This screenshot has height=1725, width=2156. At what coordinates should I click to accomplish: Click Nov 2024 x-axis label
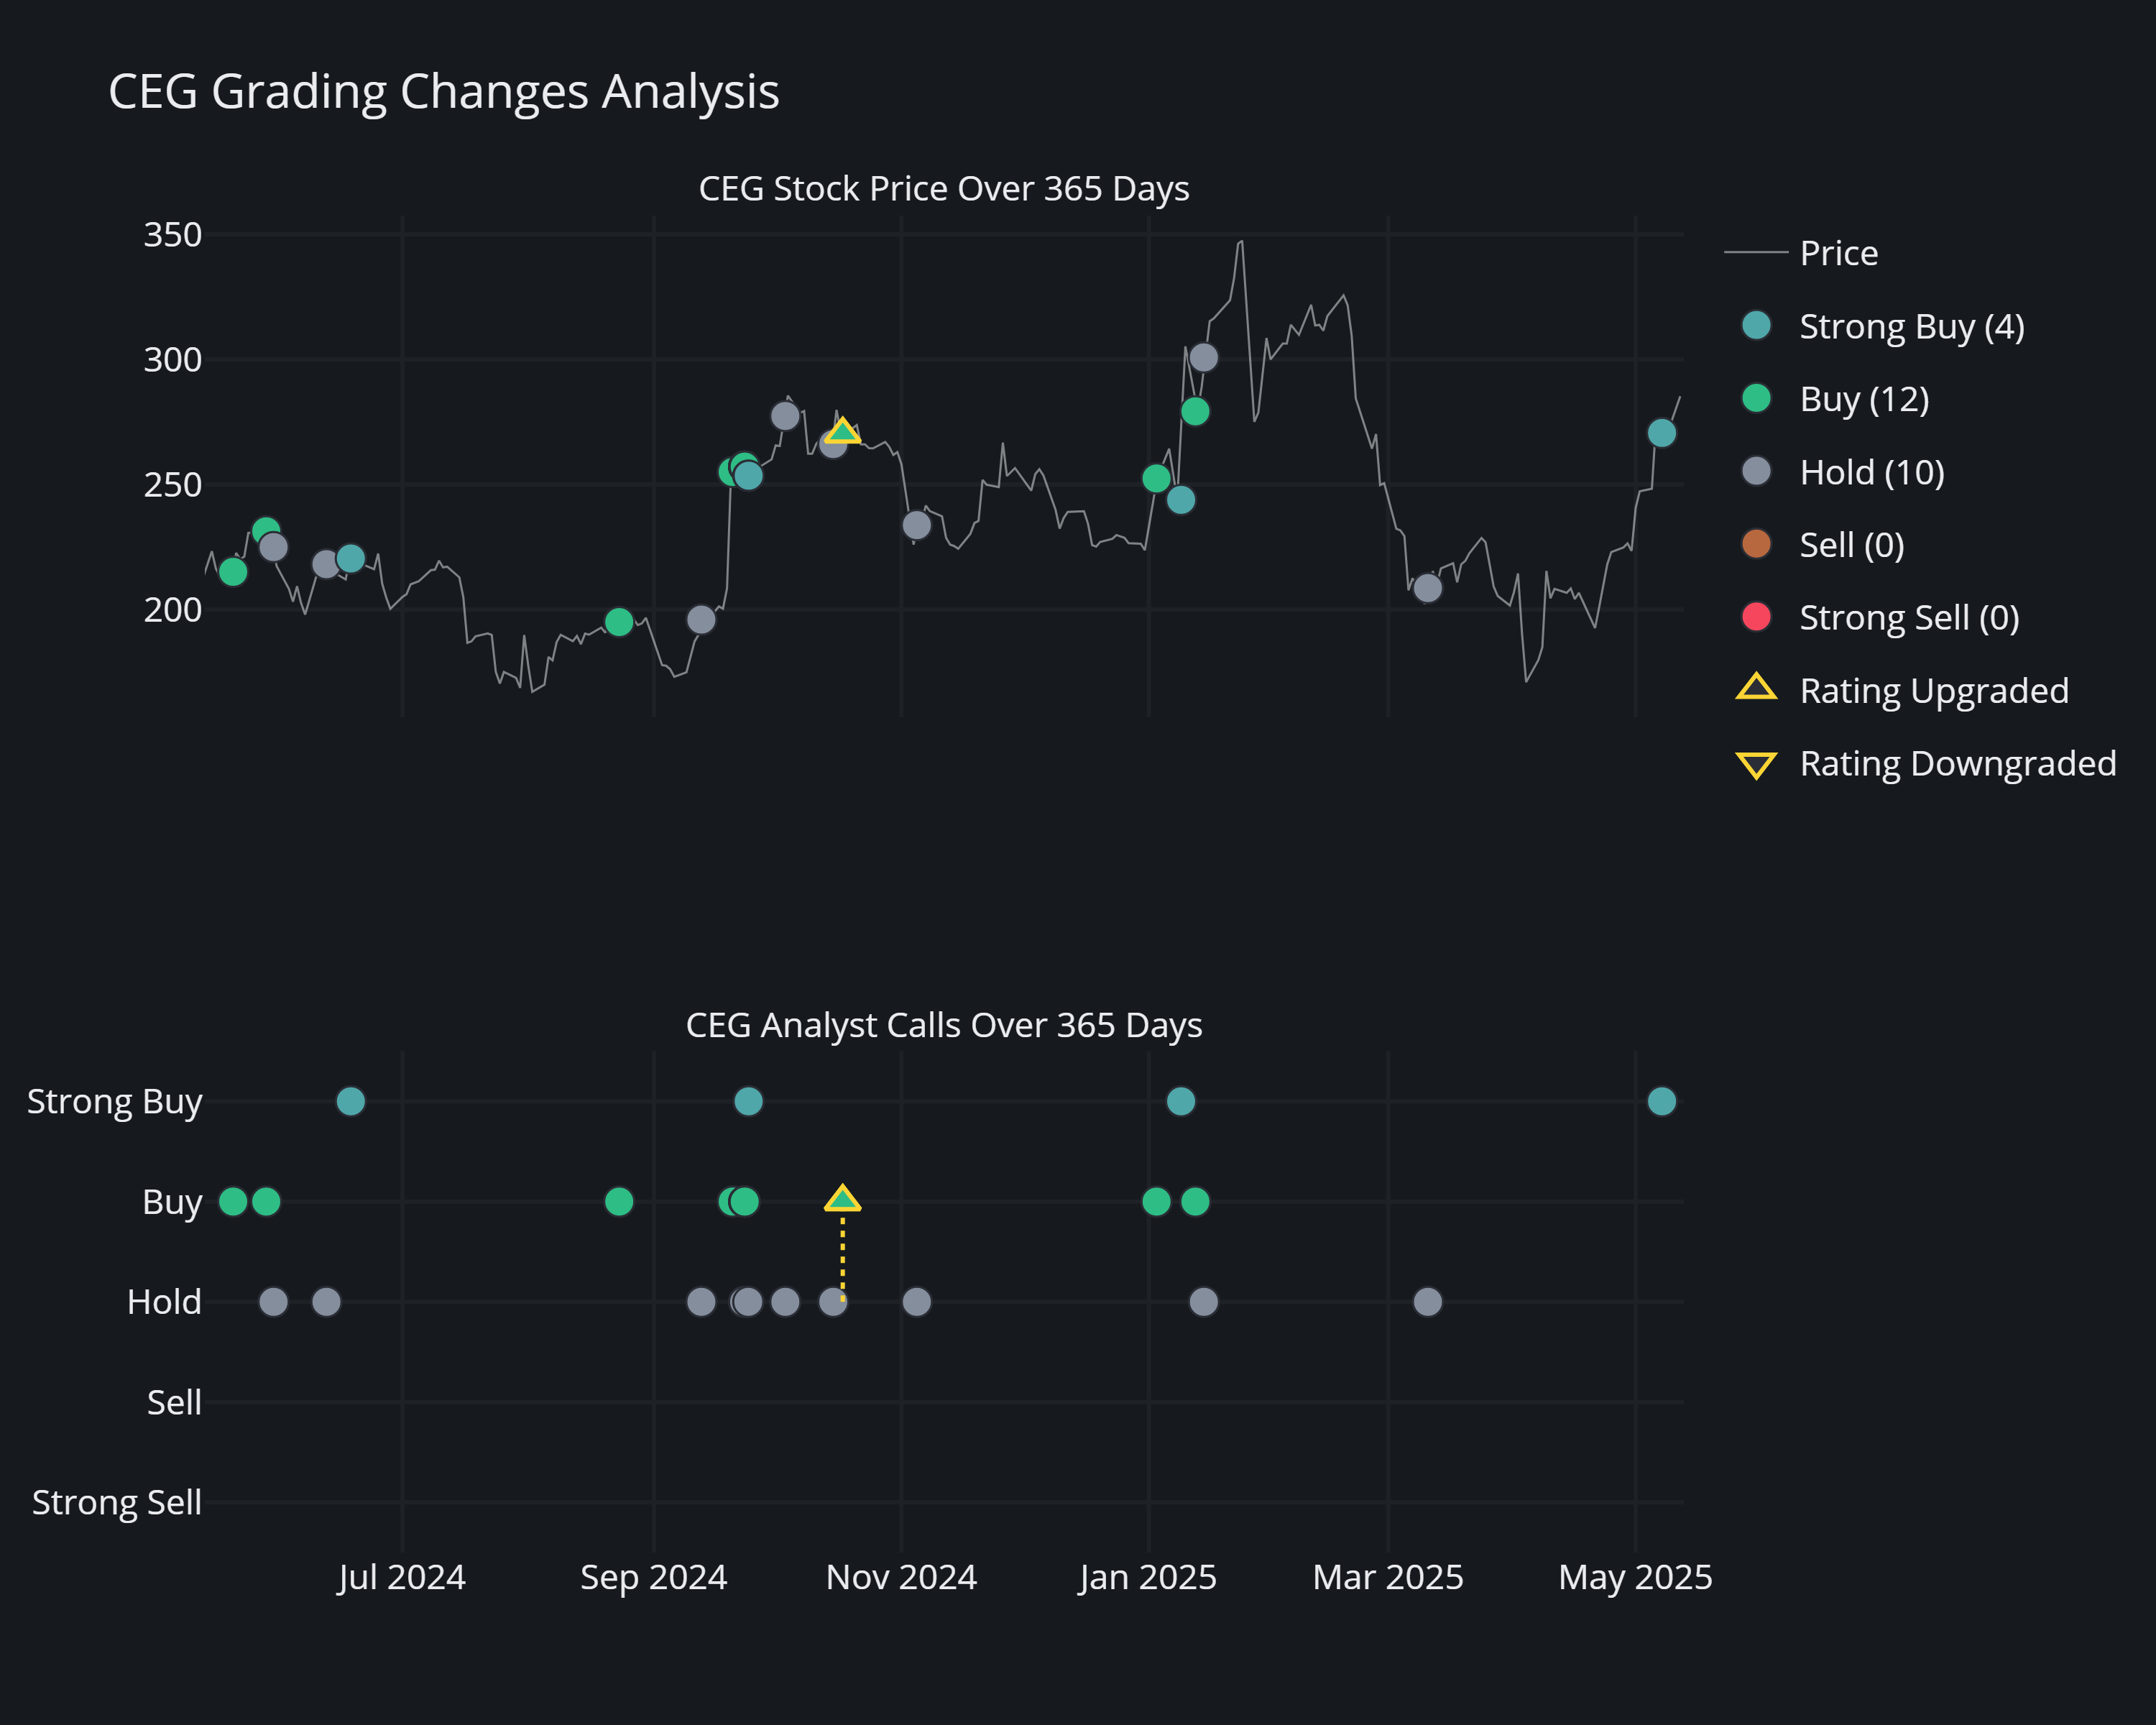click(x=901, y=1577)
